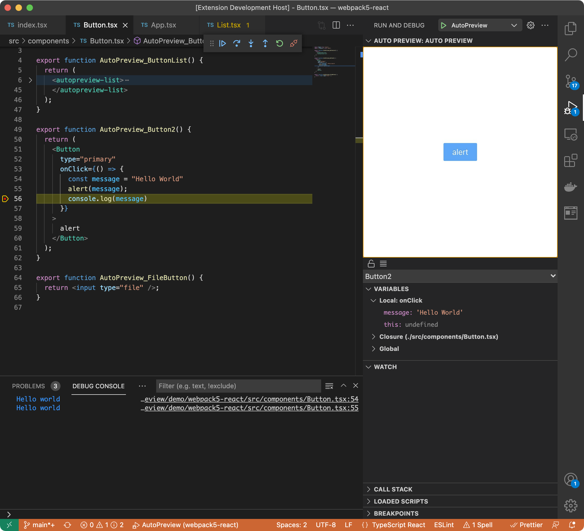Unfold the collapsed autopreview-list code on line 6
The height and width of the screenshot is (531, 584).
(x=31, y=80)
